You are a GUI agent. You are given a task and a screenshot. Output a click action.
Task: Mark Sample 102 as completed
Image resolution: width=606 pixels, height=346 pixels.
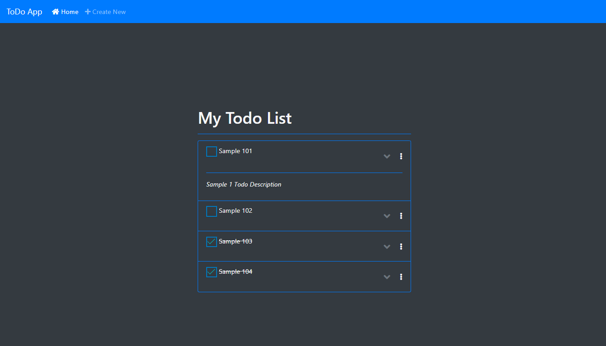(x=211, y=210)
